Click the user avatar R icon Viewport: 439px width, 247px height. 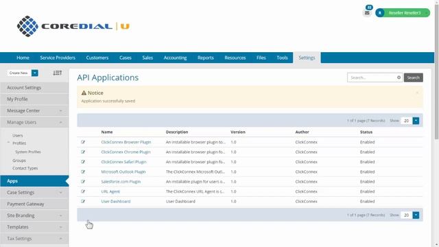click(x=380, y=13)
